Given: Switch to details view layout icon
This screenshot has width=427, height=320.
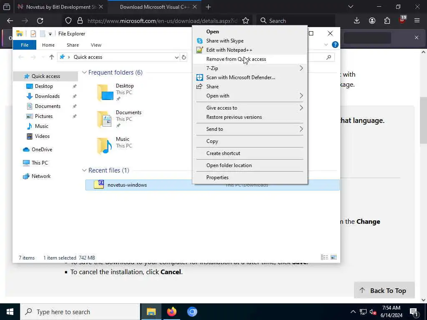Looking at the screenshot, I should 324,257.
